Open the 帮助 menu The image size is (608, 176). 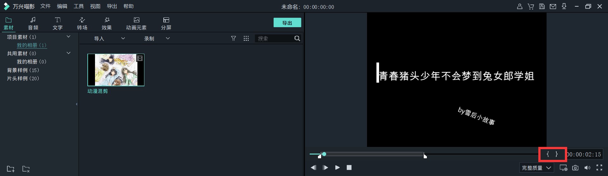point(128,6)
